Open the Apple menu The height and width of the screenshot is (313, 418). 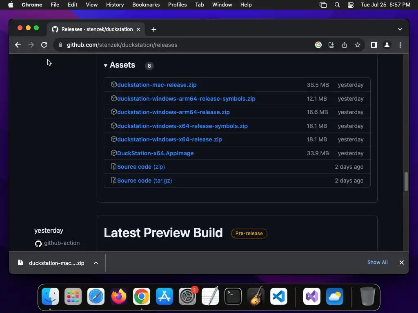[x=11, y=5]
